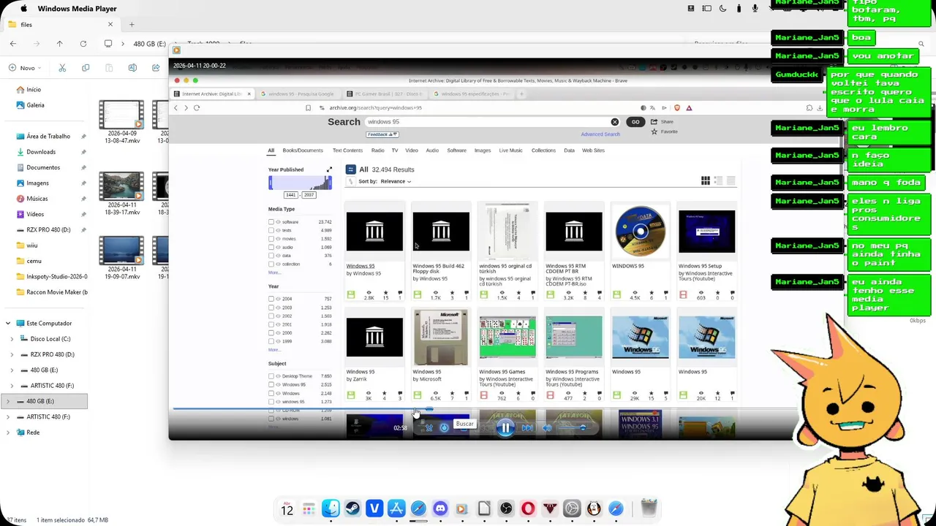Image resolution: width=936 pixels, height=526 pixels.
Task: Click into the windows 95 search field
Action: [x=486, y=122]
